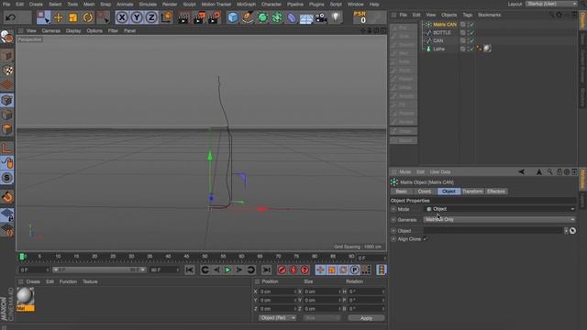Toggle X axis lock
The width and height of the screenshot is (587, 330).
pyautogui.click(x=122, y=17)
